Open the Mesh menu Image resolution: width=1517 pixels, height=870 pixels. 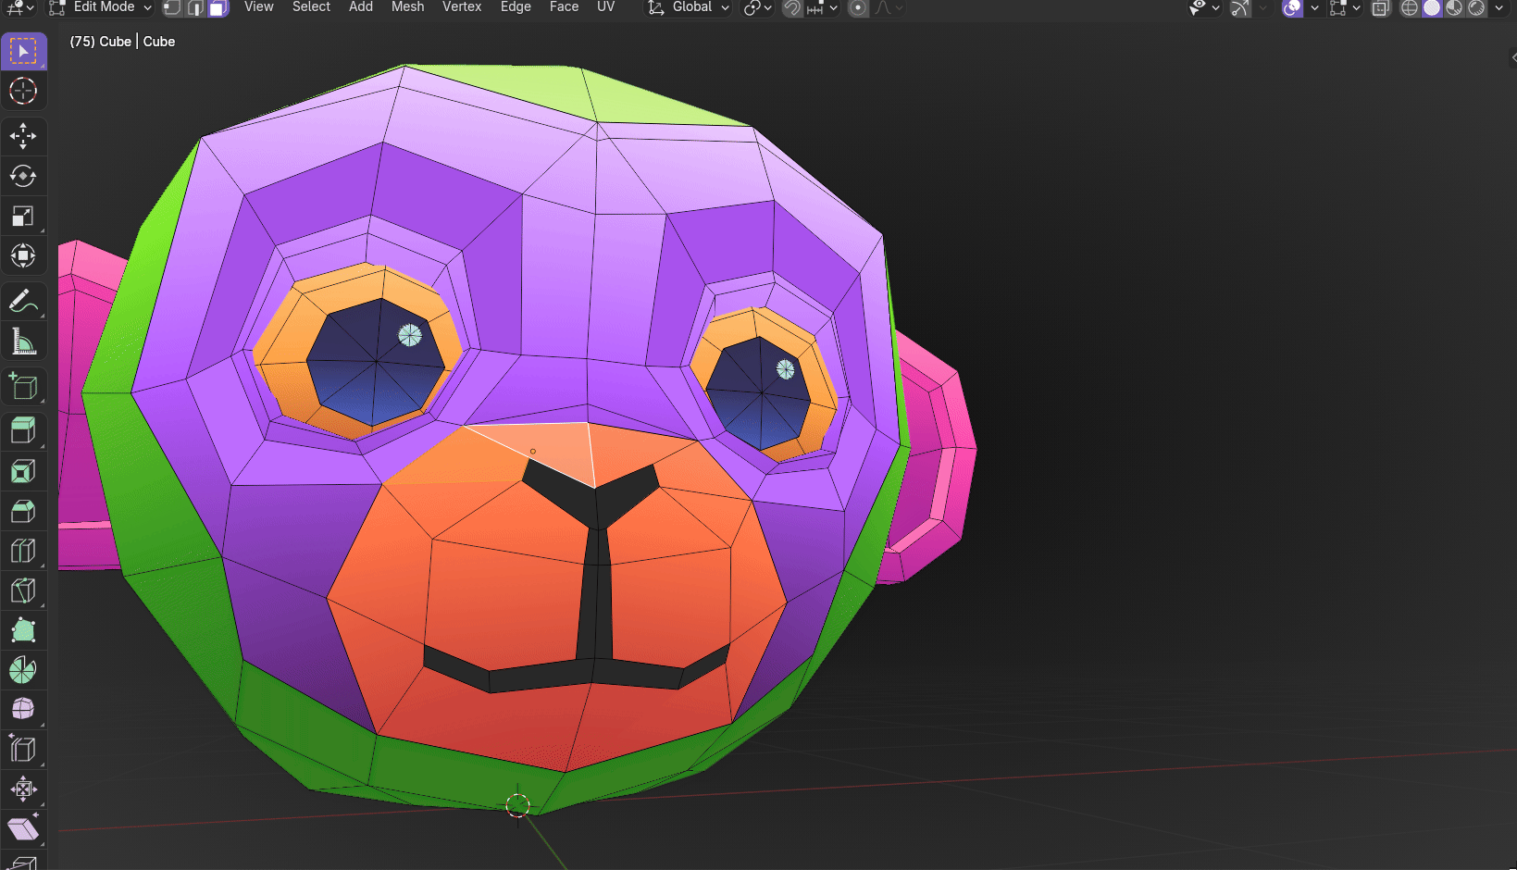click(407, 7)
